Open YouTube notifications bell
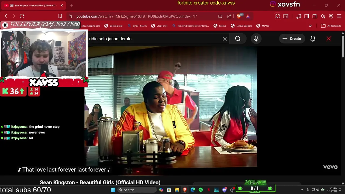This screenshot has height=194, width=345. click(x=313, y=39)
